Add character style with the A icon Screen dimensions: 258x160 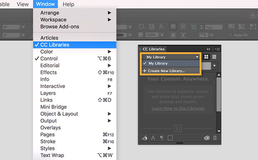[153, 138]
